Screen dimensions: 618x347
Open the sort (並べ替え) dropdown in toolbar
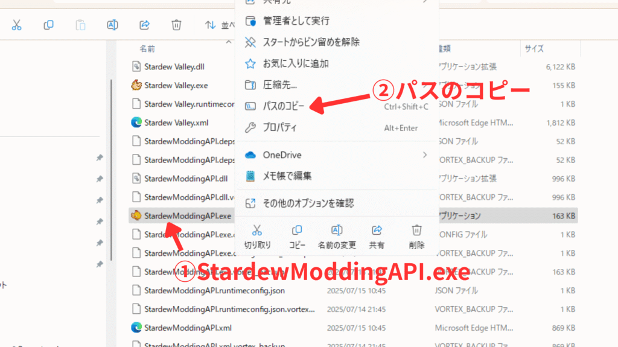tap(220, 25)
